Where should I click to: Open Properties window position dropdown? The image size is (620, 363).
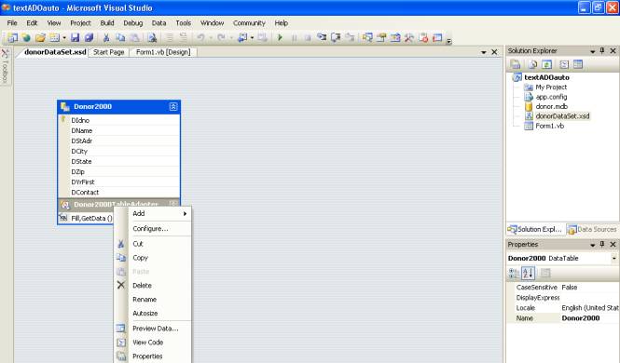coord(592,245)
